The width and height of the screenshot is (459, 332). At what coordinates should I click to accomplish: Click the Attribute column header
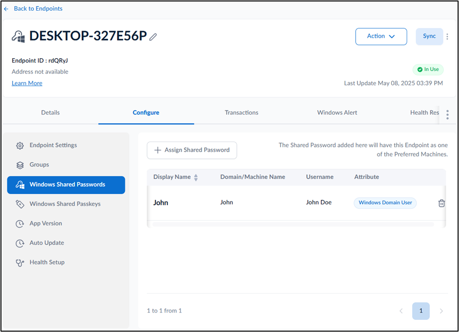[x=366, y=177]
